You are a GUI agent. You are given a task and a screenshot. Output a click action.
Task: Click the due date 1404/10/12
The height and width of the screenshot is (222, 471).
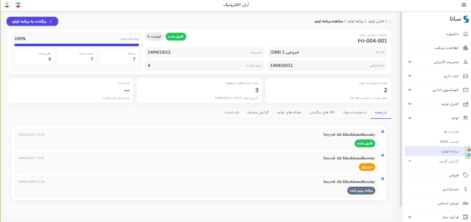click(159, 52)
